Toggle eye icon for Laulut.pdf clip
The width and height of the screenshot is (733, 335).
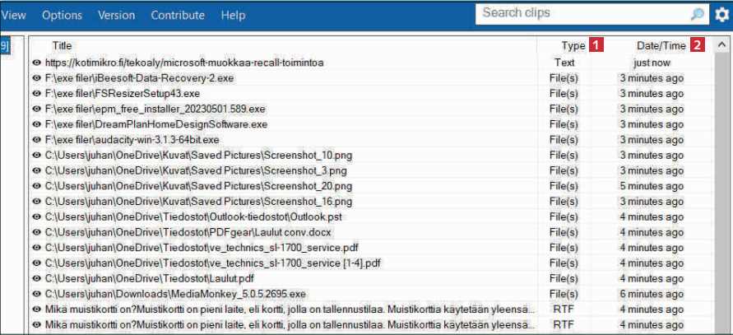click(x=36, y=278)
